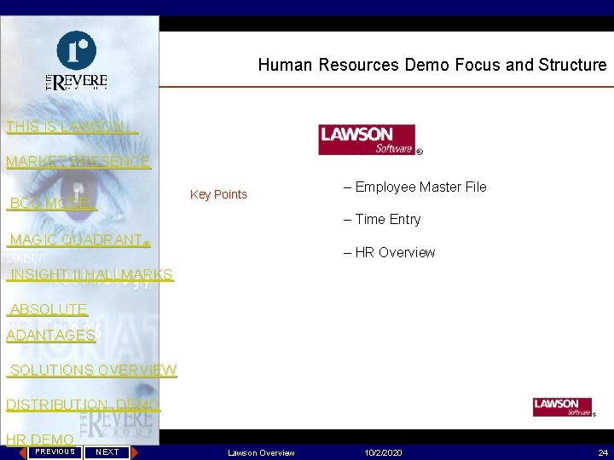
Task: Open the HR DEMO link
Action: coord(40,440)
